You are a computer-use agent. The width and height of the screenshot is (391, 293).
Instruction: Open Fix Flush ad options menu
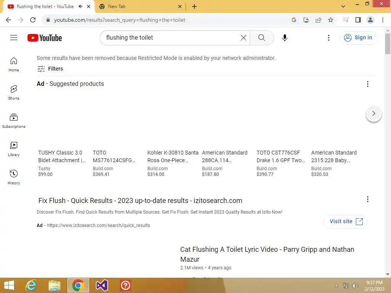tap(368, 199)
